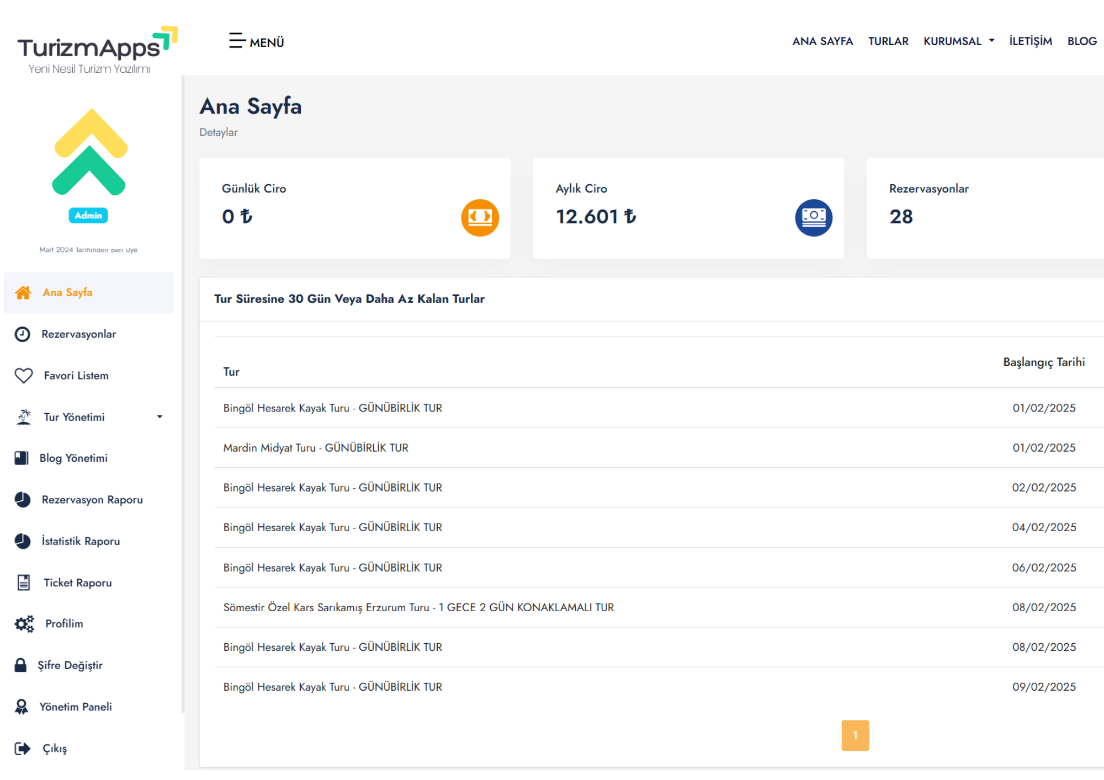Viewport: 1104px width, 780px height.
Task: Click the Tur Yönetimi palm tree icon
Action: [x=24, y=417]
